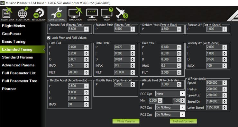Click Stabilize Roll P value field

(x=76, y=29)
